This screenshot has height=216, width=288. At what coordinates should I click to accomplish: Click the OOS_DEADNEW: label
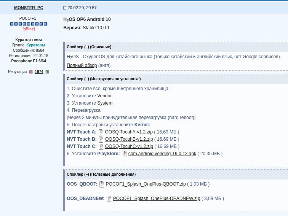point(86,199)
